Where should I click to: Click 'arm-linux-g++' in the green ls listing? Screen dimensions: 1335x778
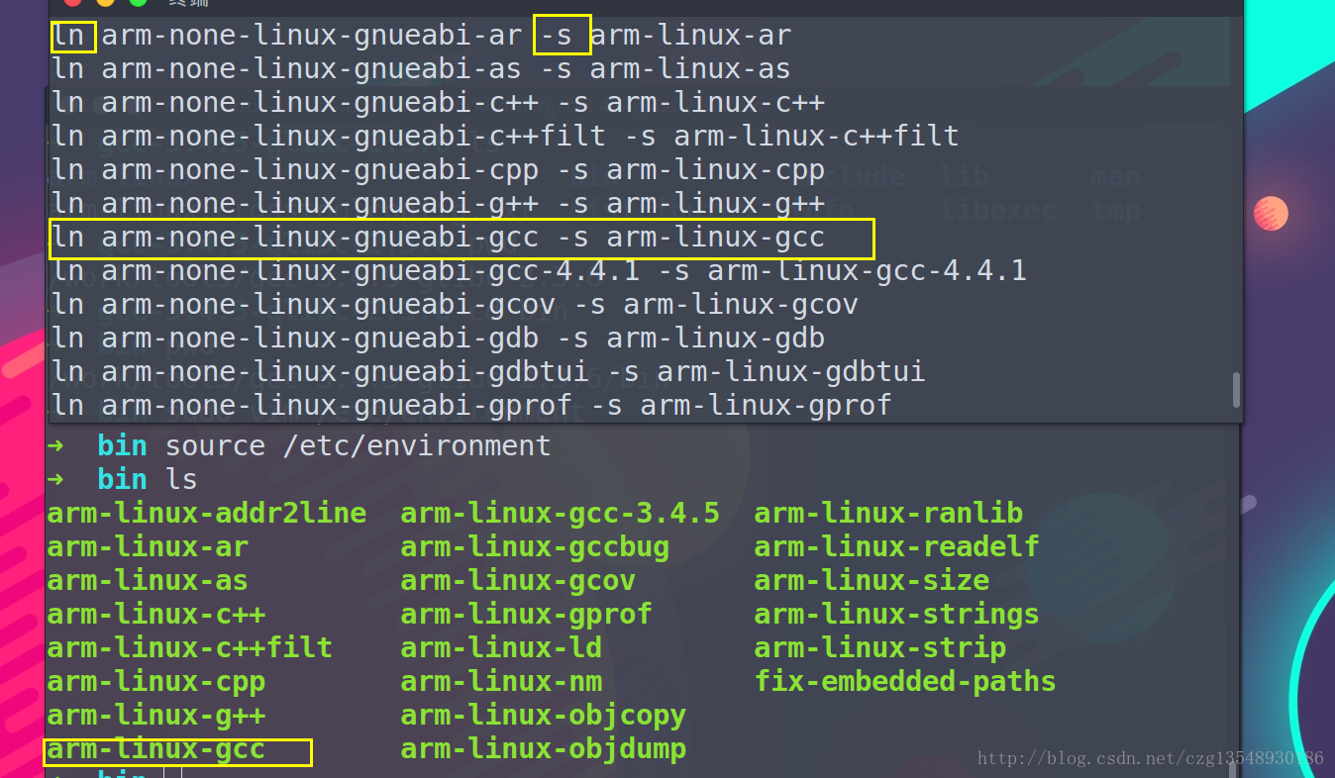(x=156, y=715)
